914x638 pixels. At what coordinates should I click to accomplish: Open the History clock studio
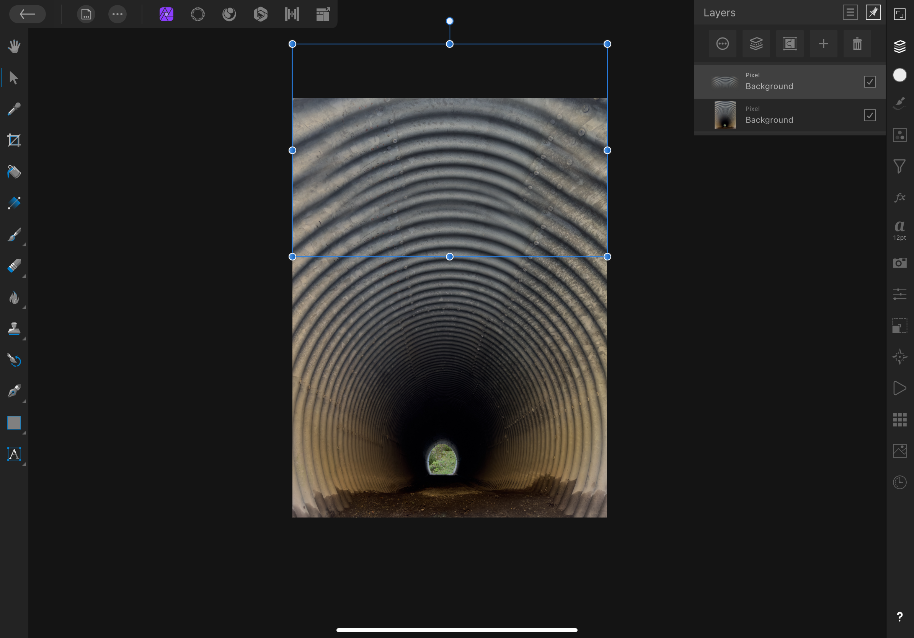(x=900, y=482)
